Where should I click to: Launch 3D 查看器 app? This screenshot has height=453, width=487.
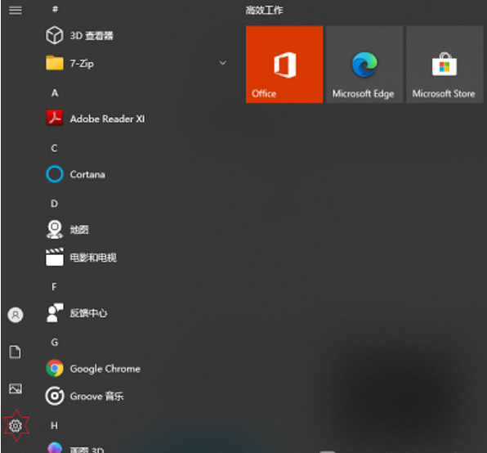point(136,35)
